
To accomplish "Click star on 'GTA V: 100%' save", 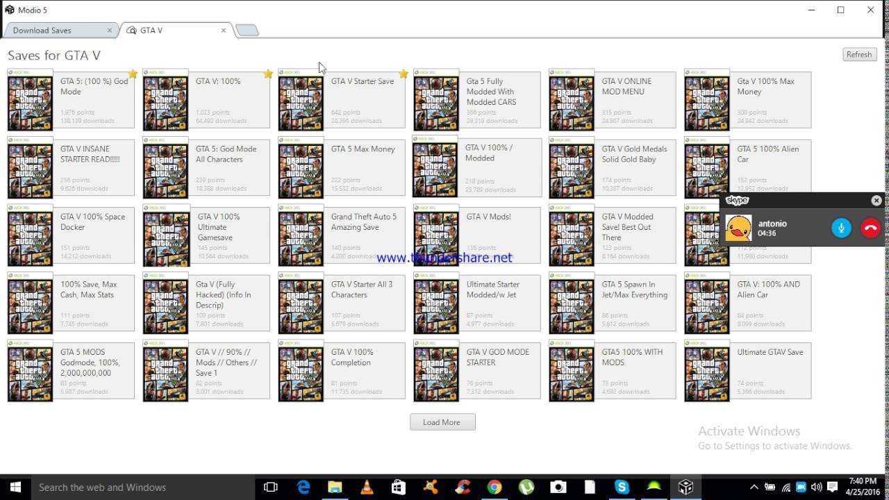I will (268, 74).
